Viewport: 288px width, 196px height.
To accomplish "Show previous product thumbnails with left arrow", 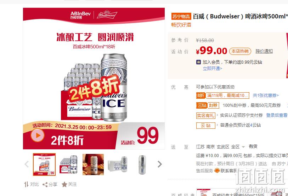I will (27, 164).
